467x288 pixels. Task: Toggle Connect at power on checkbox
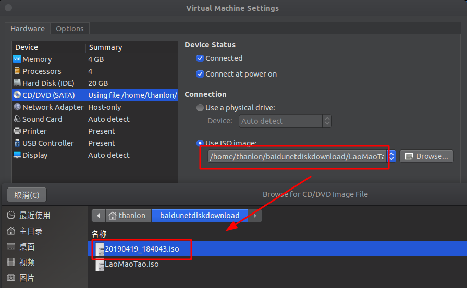point(200,74)
